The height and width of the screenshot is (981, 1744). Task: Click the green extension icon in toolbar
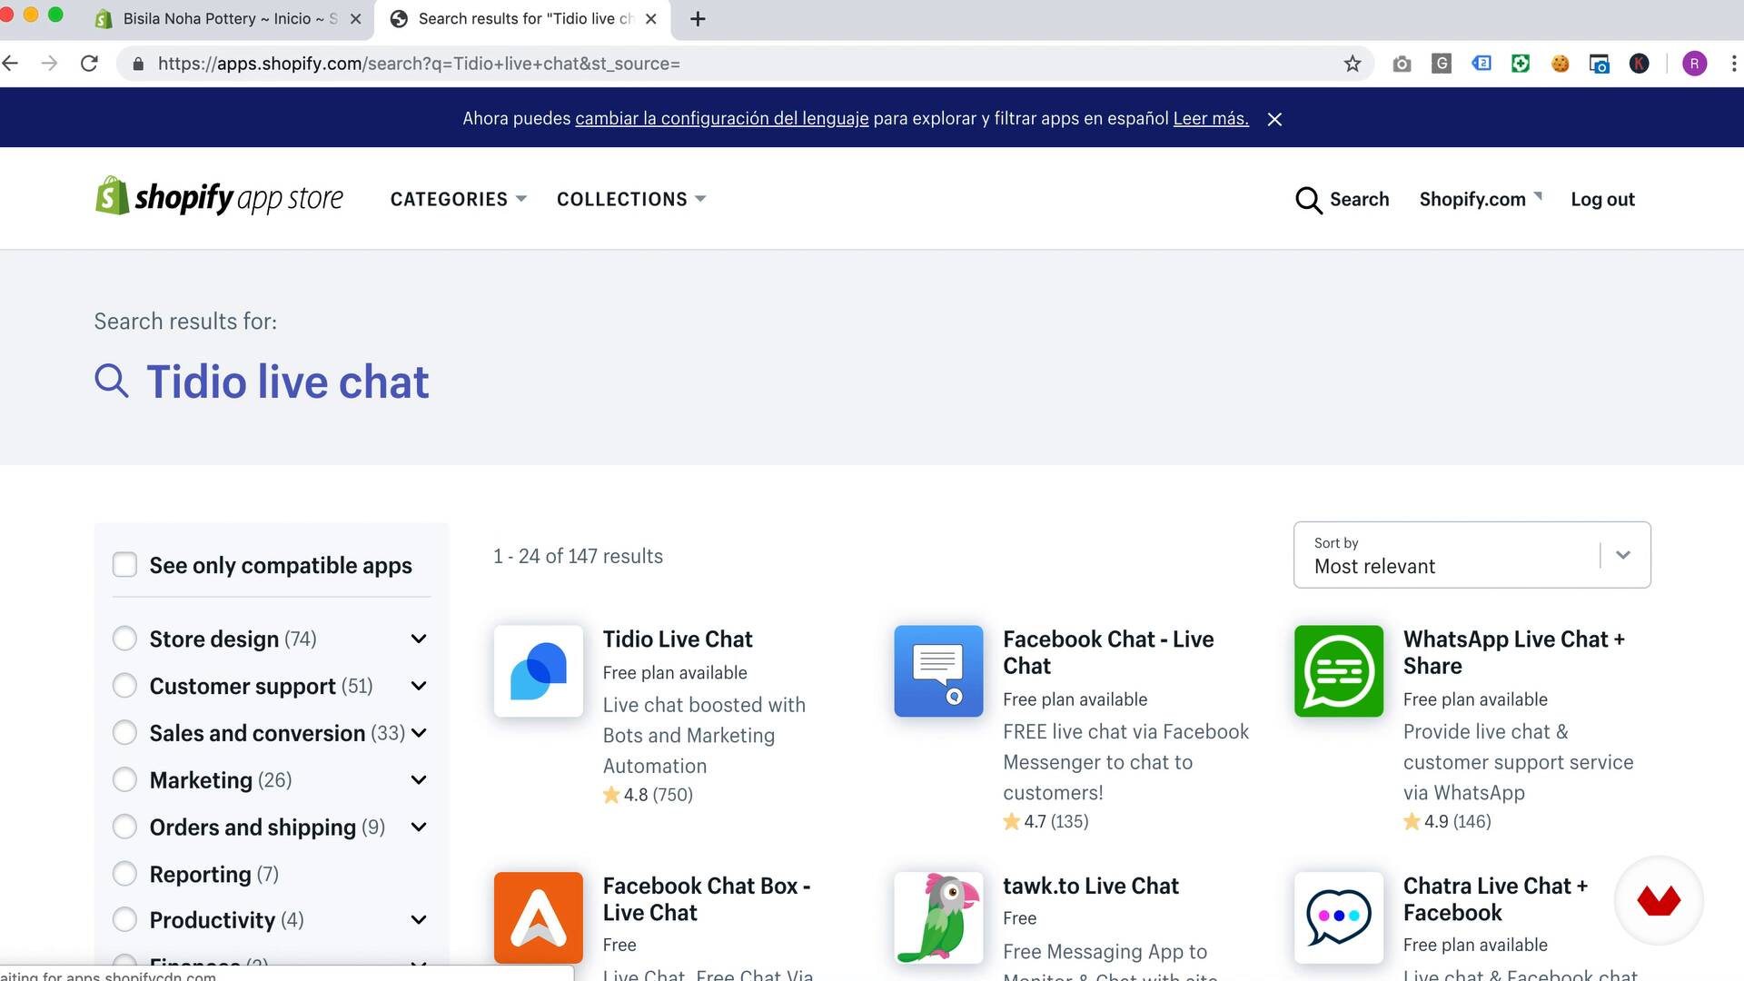click(1521, 64)
